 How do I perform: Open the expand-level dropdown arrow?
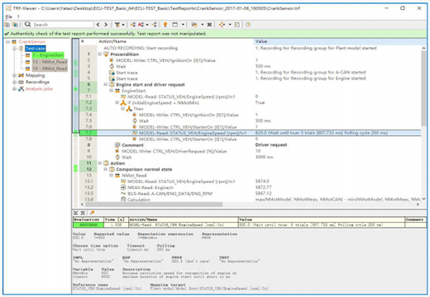pos(147,25)
